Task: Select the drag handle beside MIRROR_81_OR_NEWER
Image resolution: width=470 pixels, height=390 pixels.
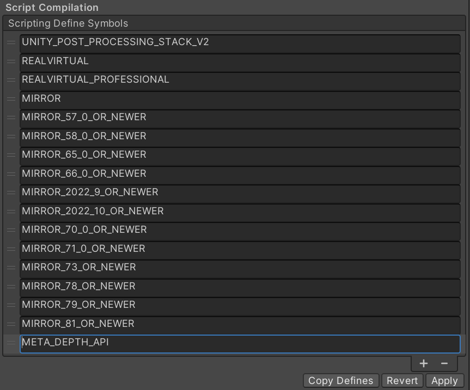Action: 11,324
